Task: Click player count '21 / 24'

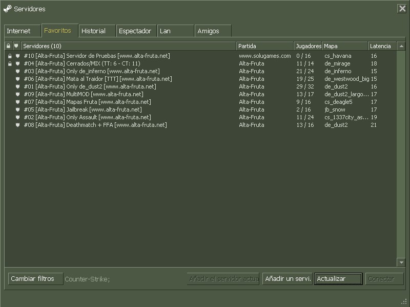Action: click(x=305, y=71)
